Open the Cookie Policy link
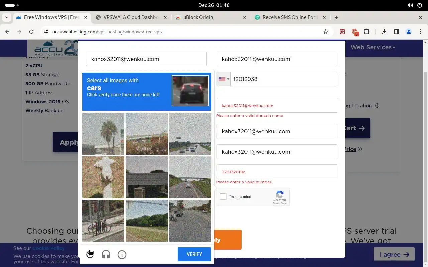 48,248
